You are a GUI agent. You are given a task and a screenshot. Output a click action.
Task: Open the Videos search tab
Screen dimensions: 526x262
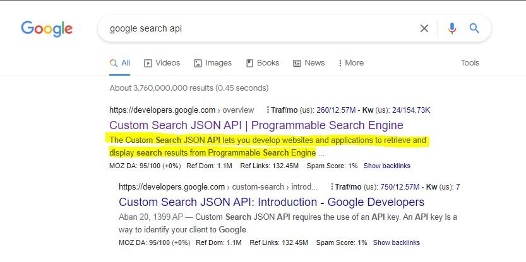tap(162, 63)
